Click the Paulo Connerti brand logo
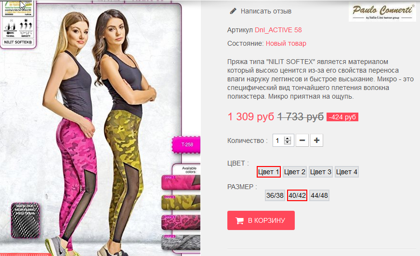420x256 pixels. [x=382, y=12]
